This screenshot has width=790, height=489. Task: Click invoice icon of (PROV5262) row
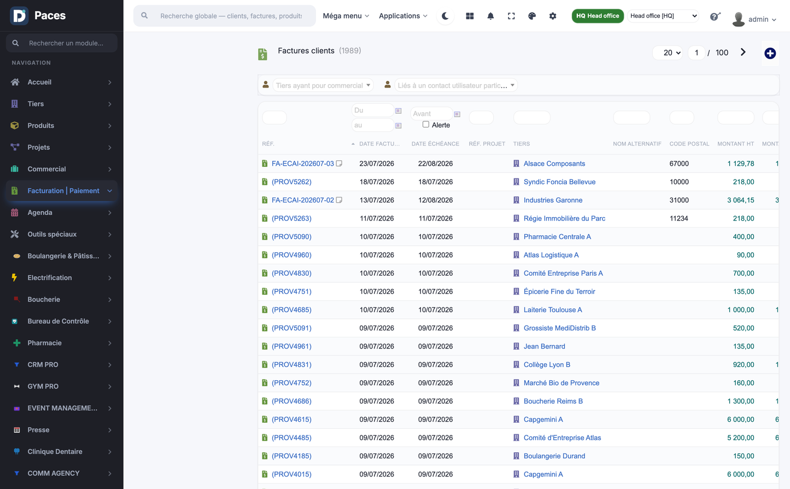265,182
